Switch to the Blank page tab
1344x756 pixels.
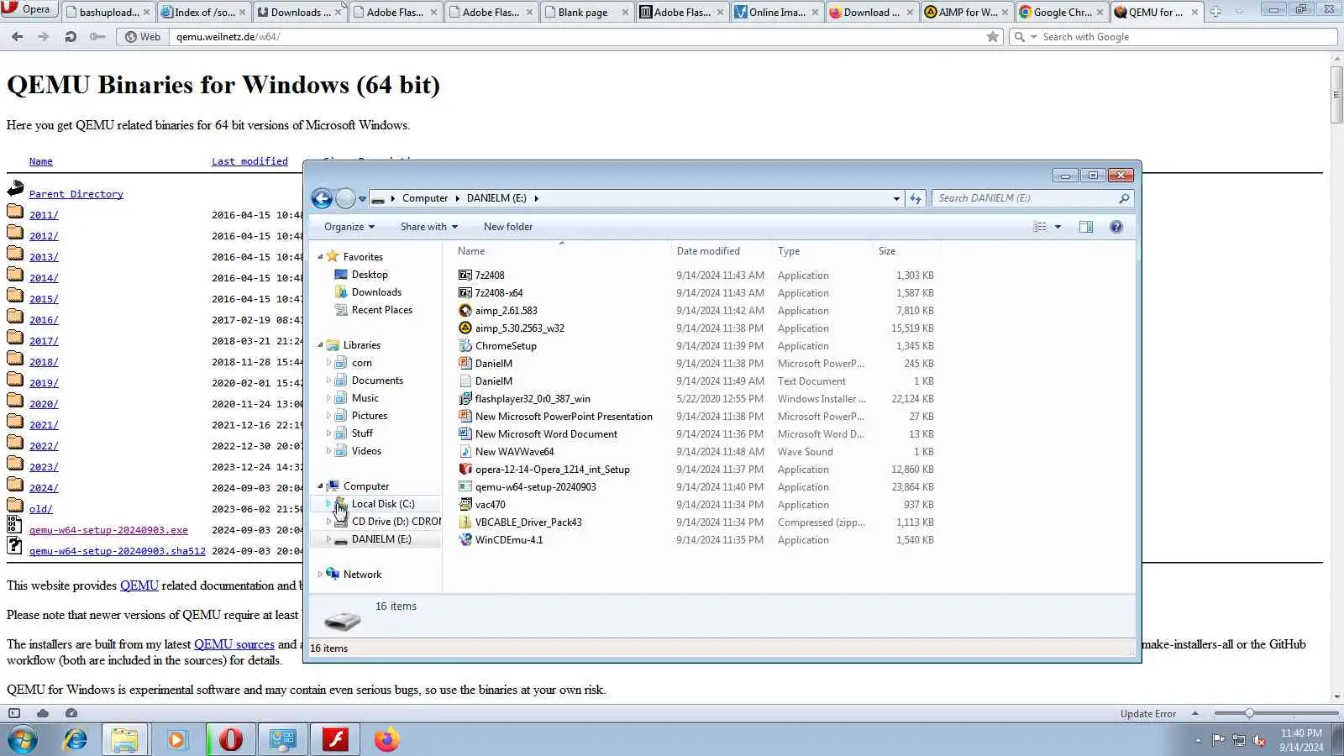pyautogui.click(x=586, y=12)
